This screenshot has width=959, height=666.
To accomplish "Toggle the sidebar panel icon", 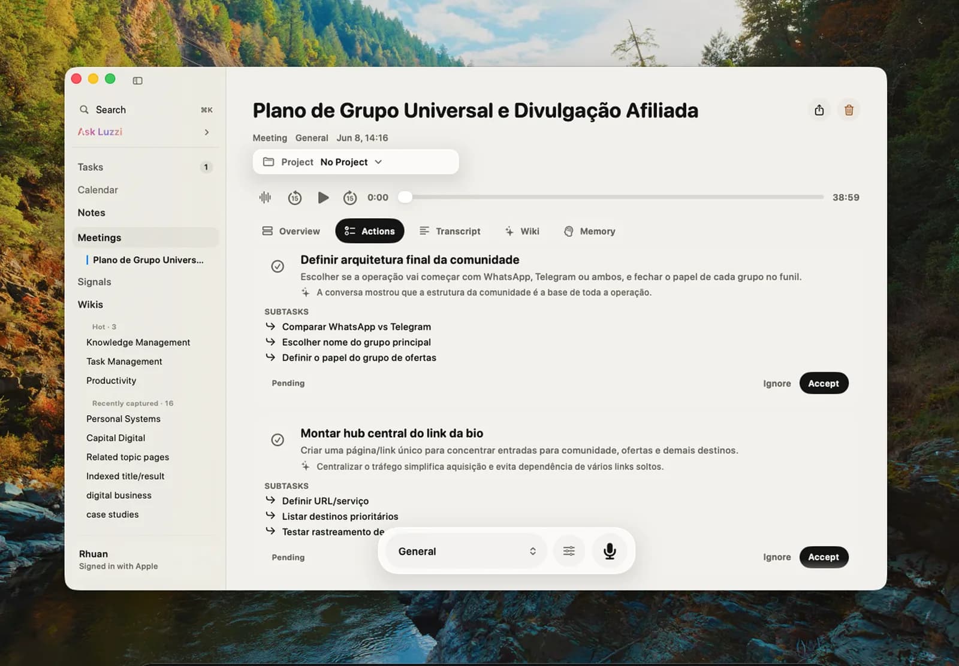I will (137, 80).
